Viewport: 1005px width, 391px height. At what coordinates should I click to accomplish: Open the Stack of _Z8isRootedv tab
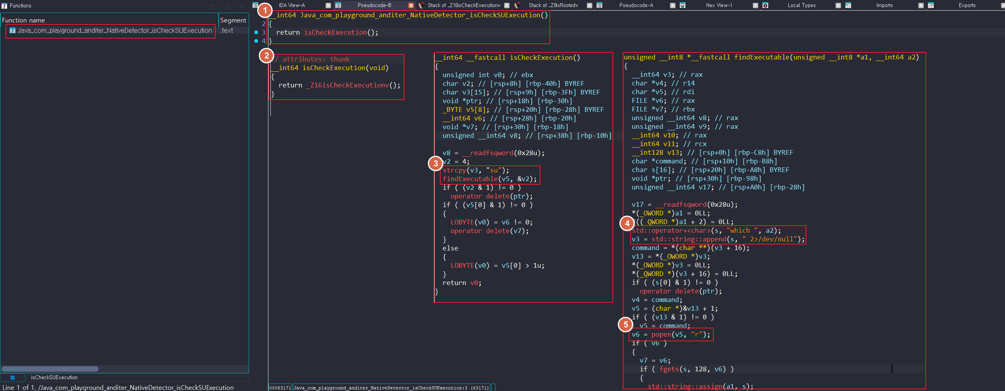(553, 6)
